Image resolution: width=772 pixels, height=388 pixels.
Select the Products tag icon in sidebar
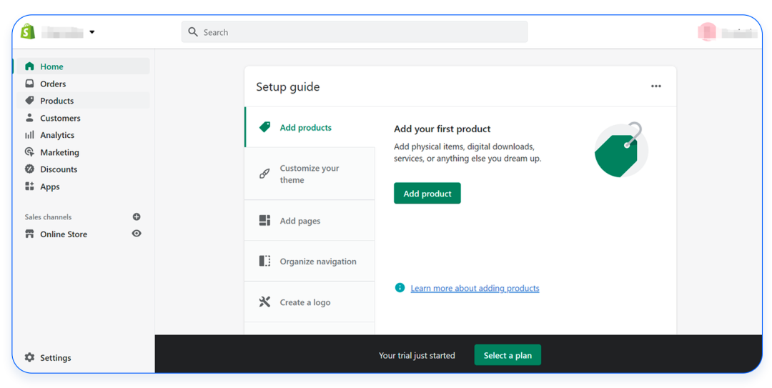point(29,101)
